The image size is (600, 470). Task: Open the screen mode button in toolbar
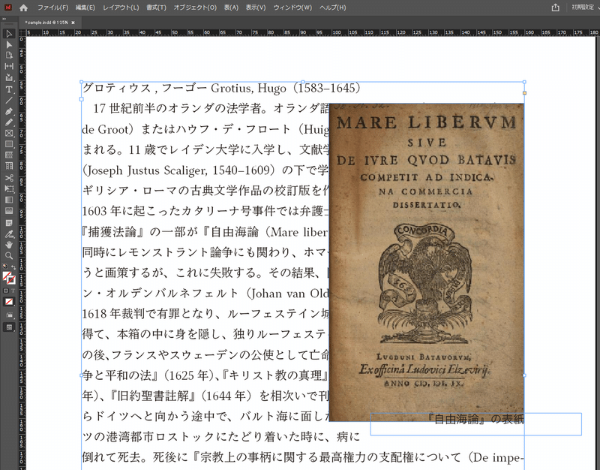point(9,327)
